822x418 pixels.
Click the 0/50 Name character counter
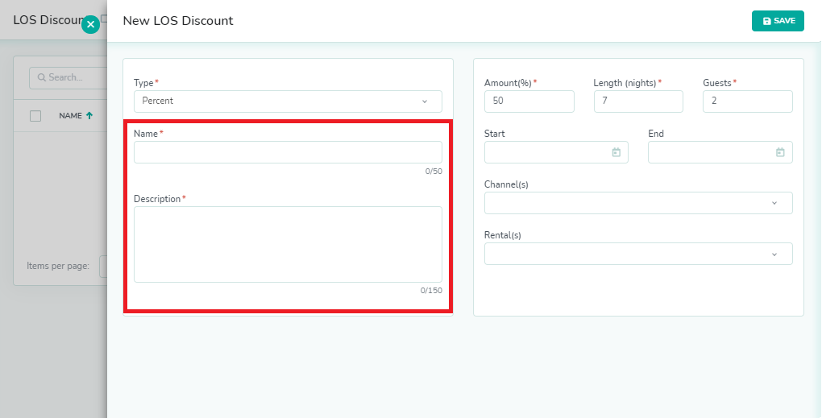coord(434,172)
